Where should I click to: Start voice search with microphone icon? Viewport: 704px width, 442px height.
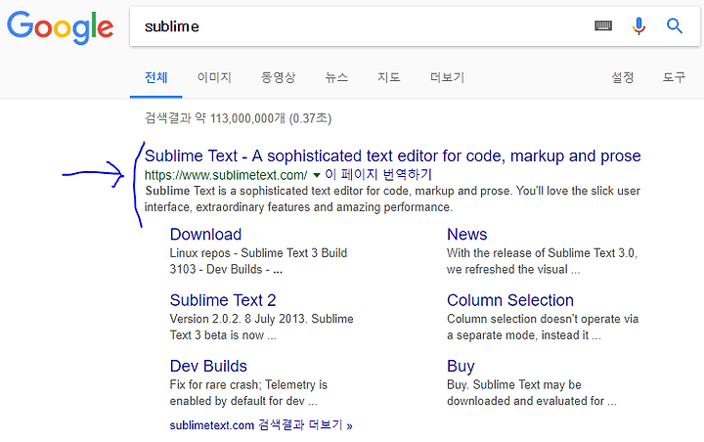[x=638, y=26]
